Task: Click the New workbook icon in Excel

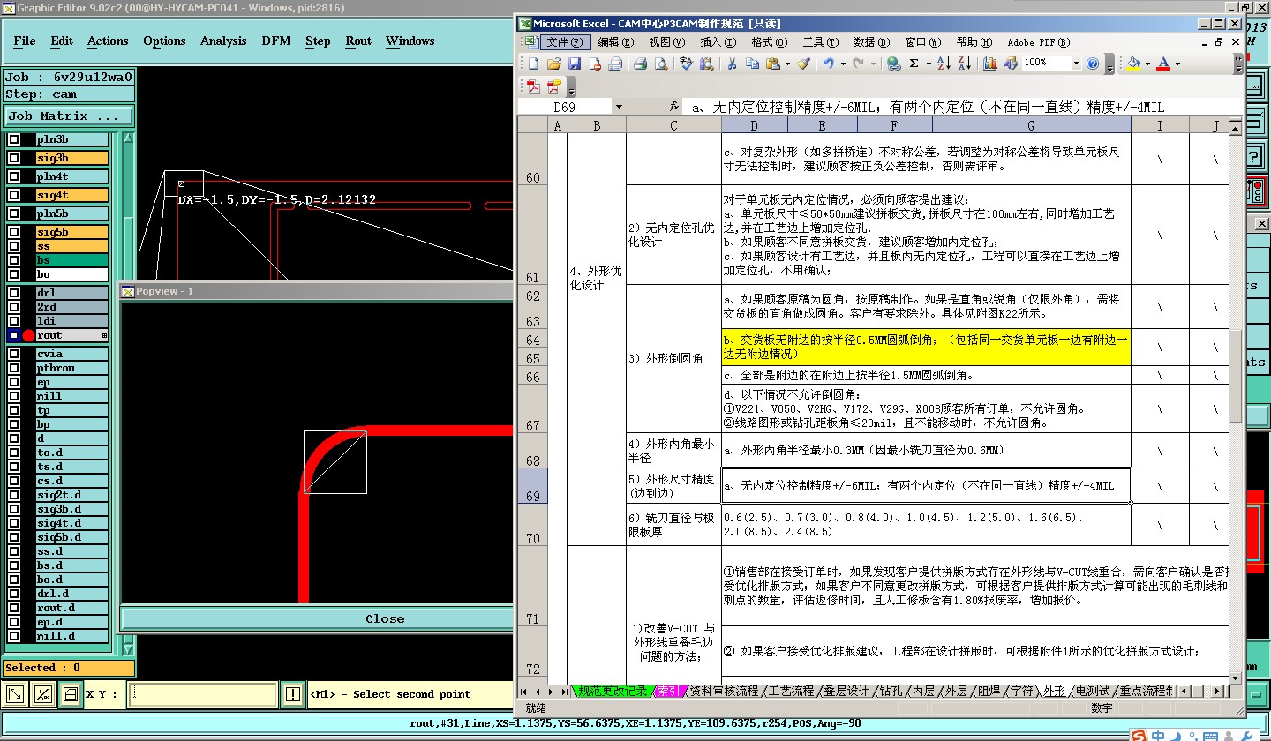Action: tap(533, 64)
